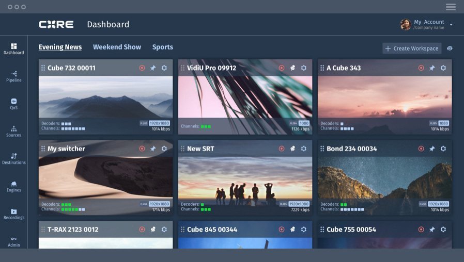Grab the drag handle of Cube 732 00011
The height and width of the screenshot is (262, 464).
point(43,68)
